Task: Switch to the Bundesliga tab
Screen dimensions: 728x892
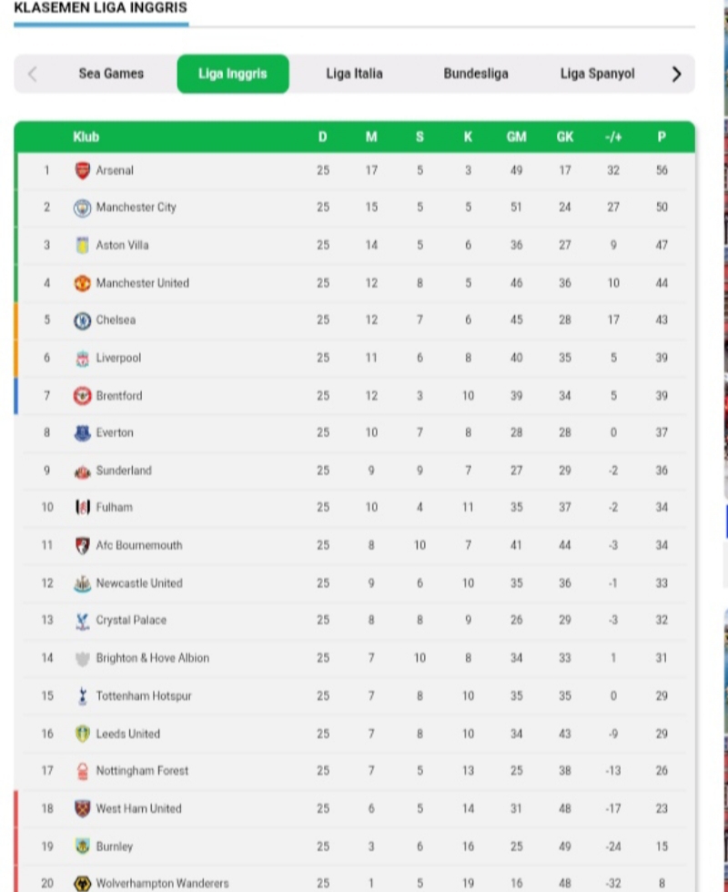Action: (476, 74)
